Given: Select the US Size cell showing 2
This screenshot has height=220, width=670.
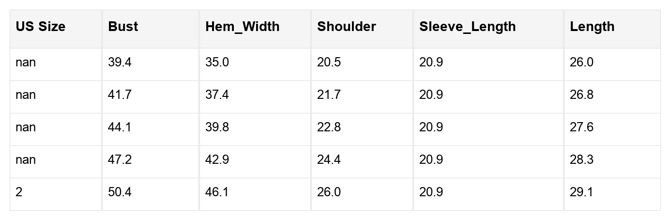Looking at the screenshot, I should pyautogui.click(x=19, y=192).
